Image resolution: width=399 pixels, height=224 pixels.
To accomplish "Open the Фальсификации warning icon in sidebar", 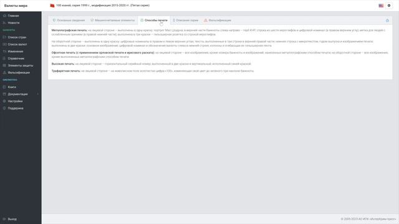I will coord(4,73).
